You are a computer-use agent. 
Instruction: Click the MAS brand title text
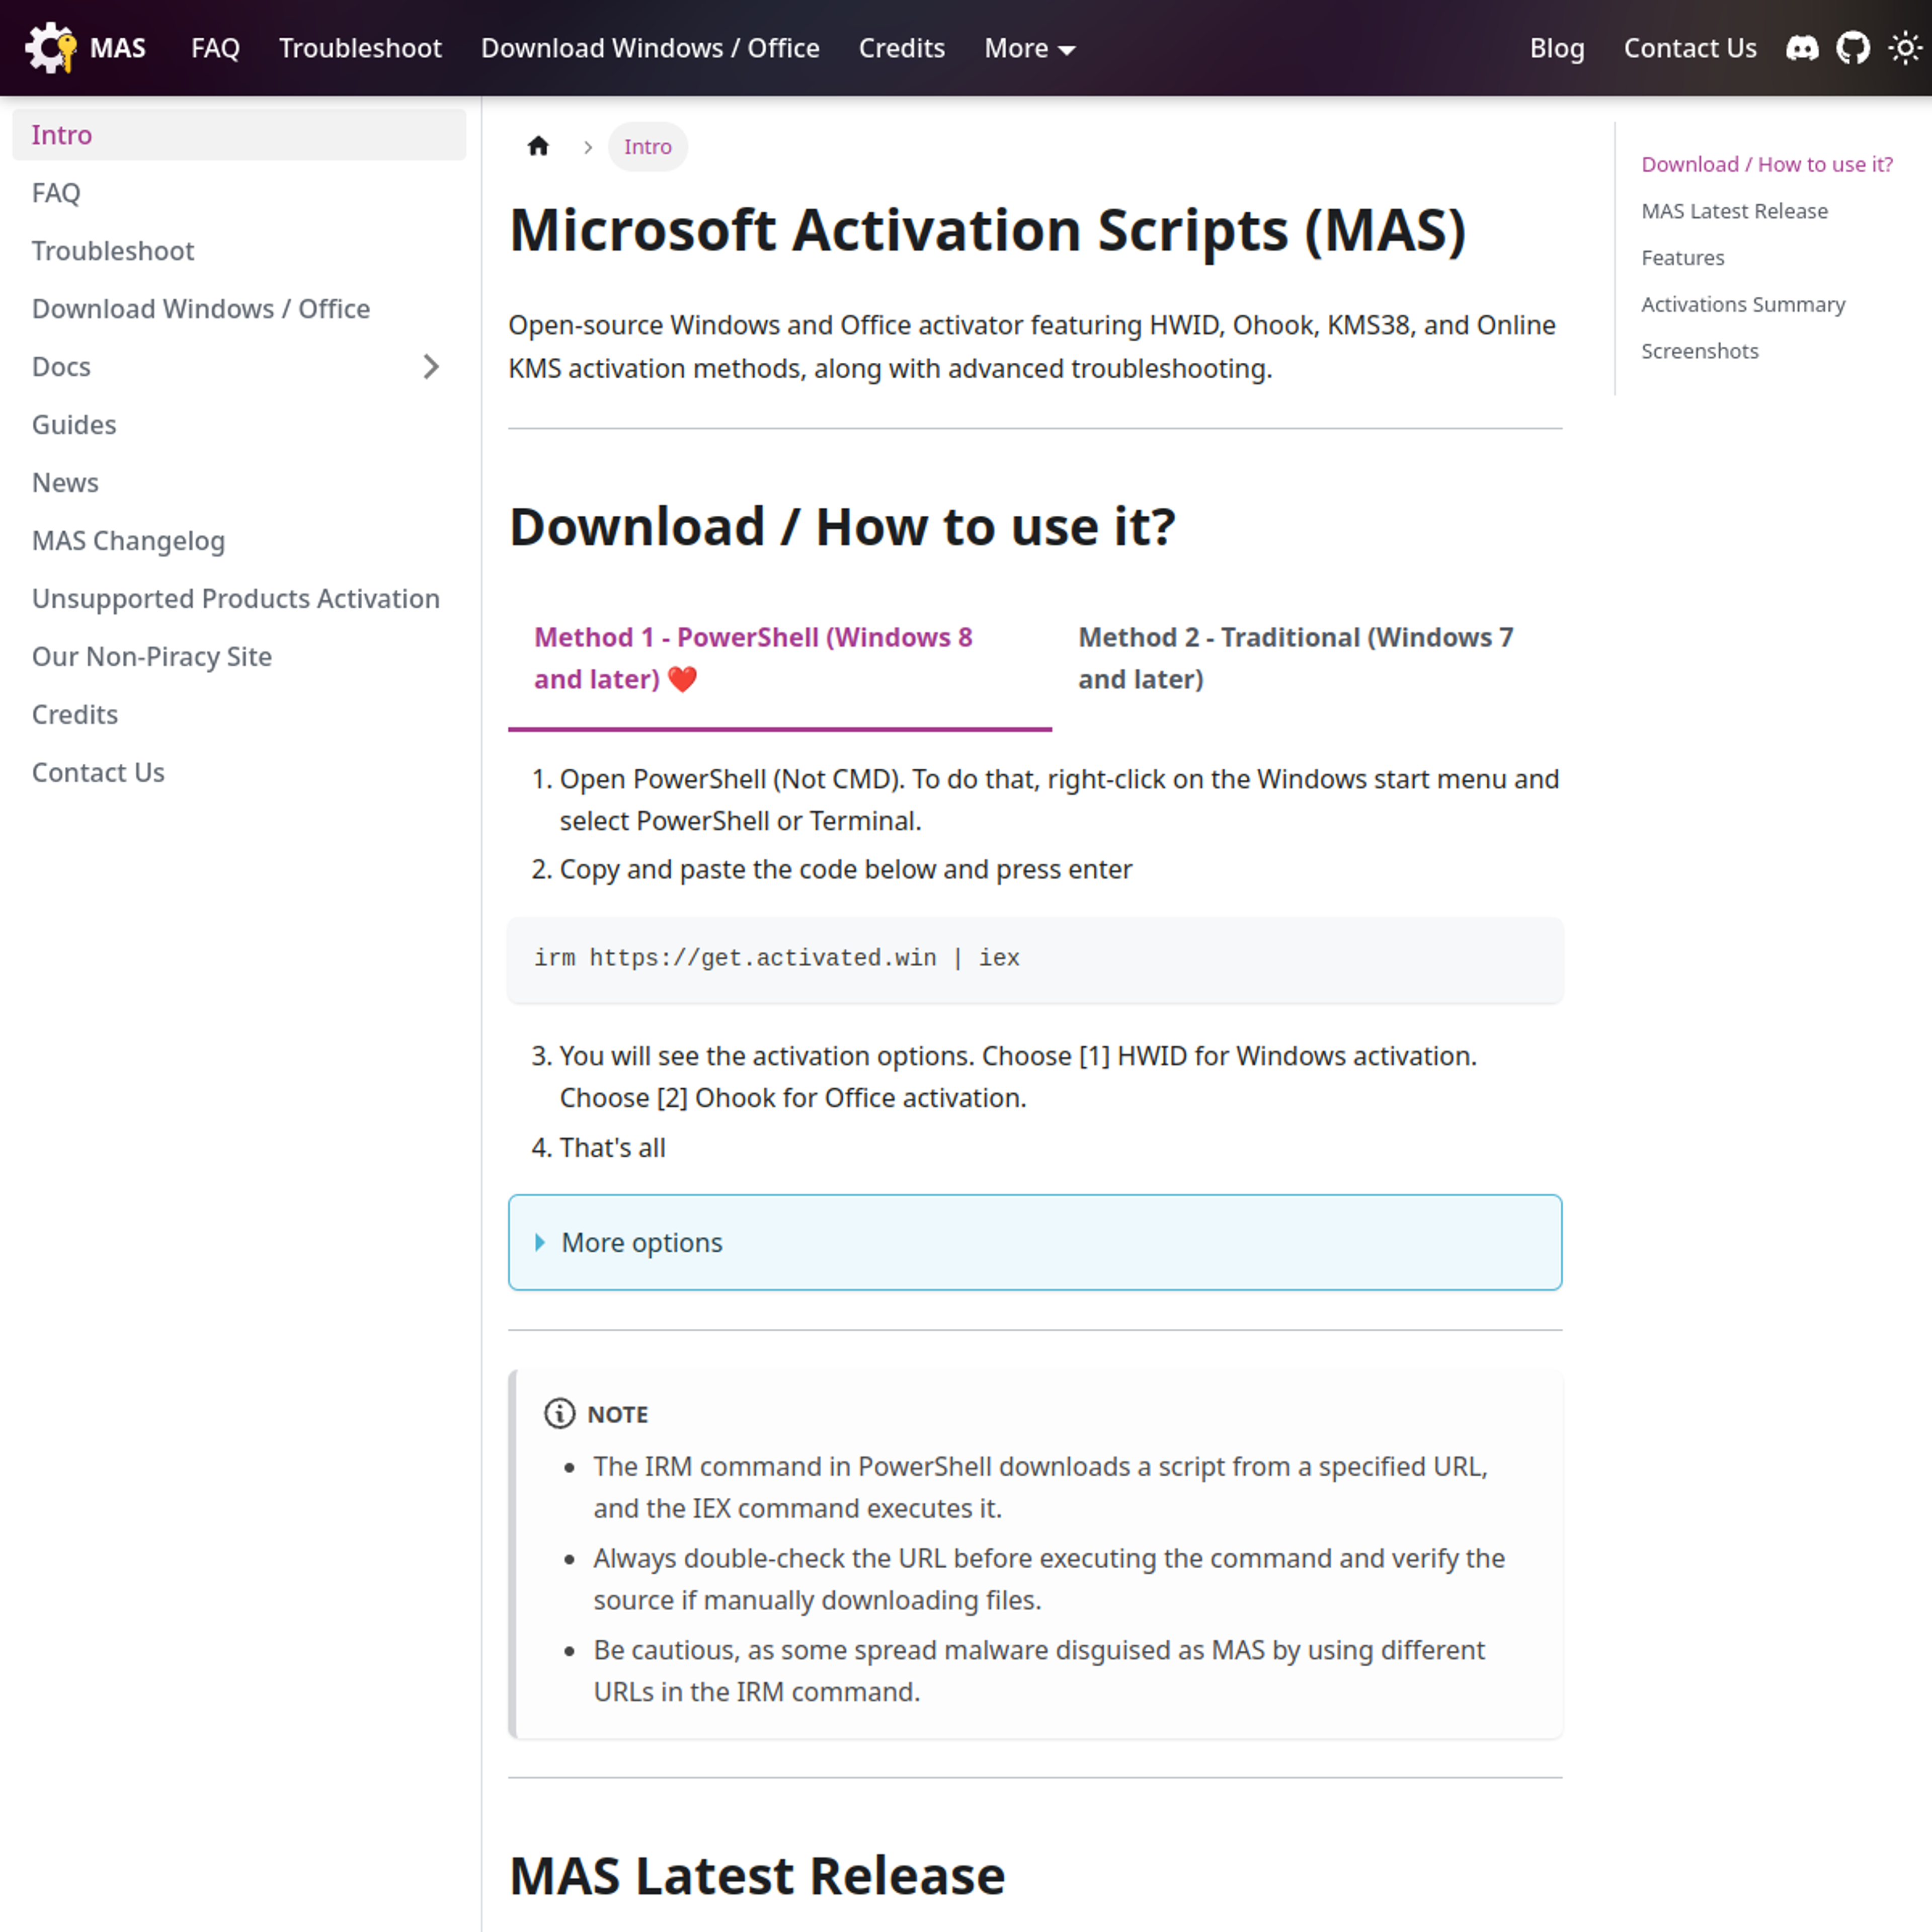point(118,48)
